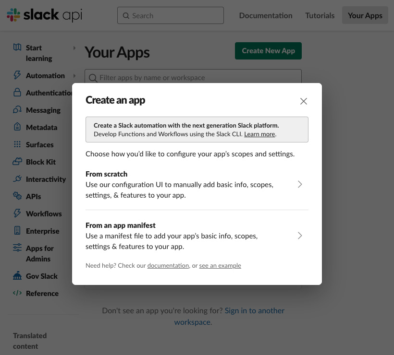
Task: Open the Your Apps nav tab
Action: (x=365, y=15)
